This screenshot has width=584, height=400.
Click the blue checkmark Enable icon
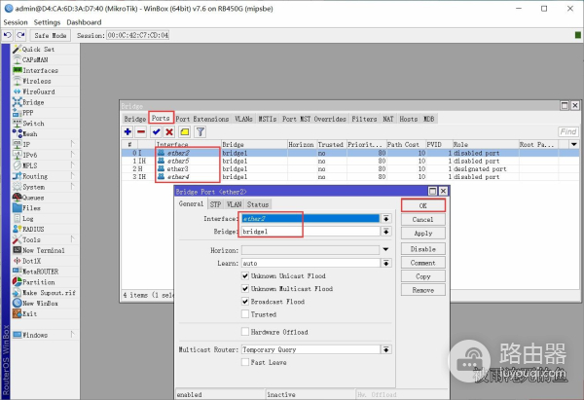pos(156,131)
